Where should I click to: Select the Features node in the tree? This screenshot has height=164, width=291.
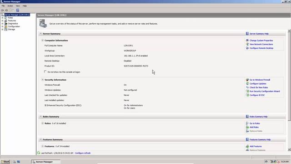12,20
